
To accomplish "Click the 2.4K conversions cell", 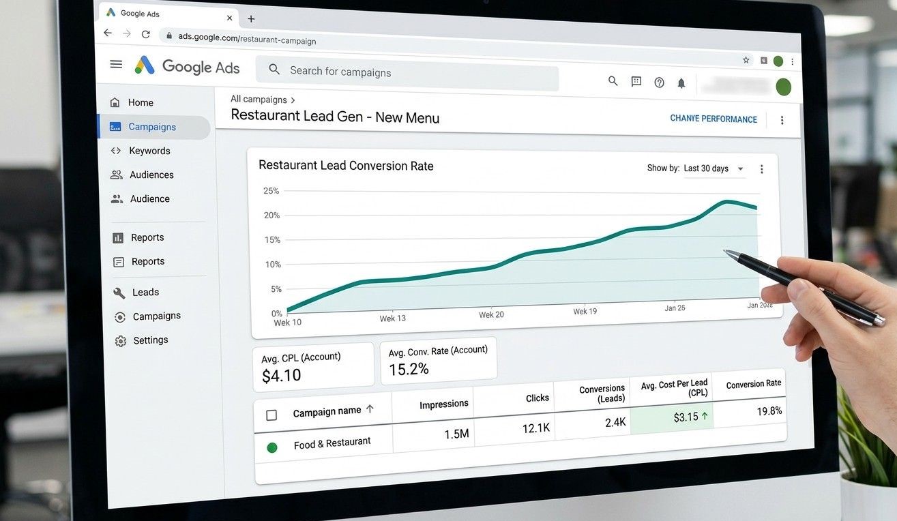I will [x=591, y=422].
